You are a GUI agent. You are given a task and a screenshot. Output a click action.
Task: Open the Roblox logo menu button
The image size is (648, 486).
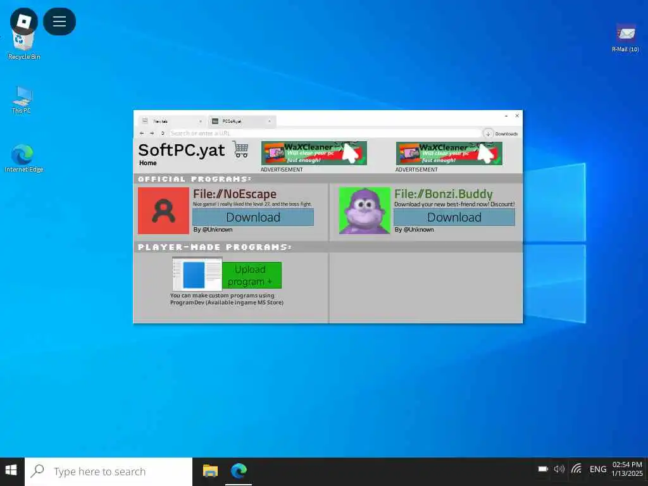pos(24,21)
